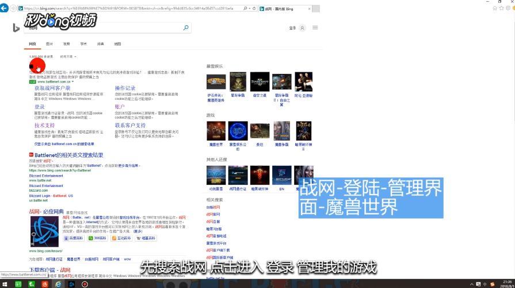515x288 pixels.
Task: Switch to the 学术 search tab
Action: pyautogui.click(x=83, y=44)
